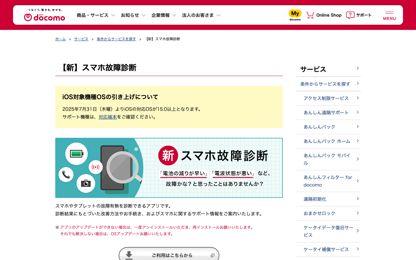Expand the 企業情報 dropdown menu
Viewport: 416px width, 260px height.
(x=164, y=15)
